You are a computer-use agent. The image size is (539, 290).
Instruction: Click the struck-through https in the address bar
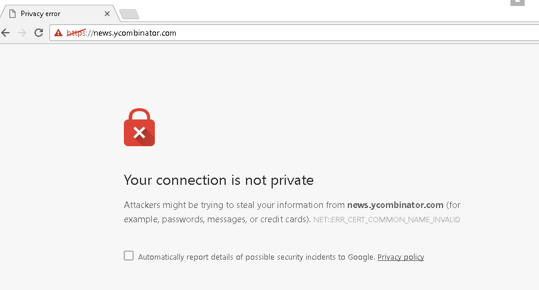click(76, 33)
